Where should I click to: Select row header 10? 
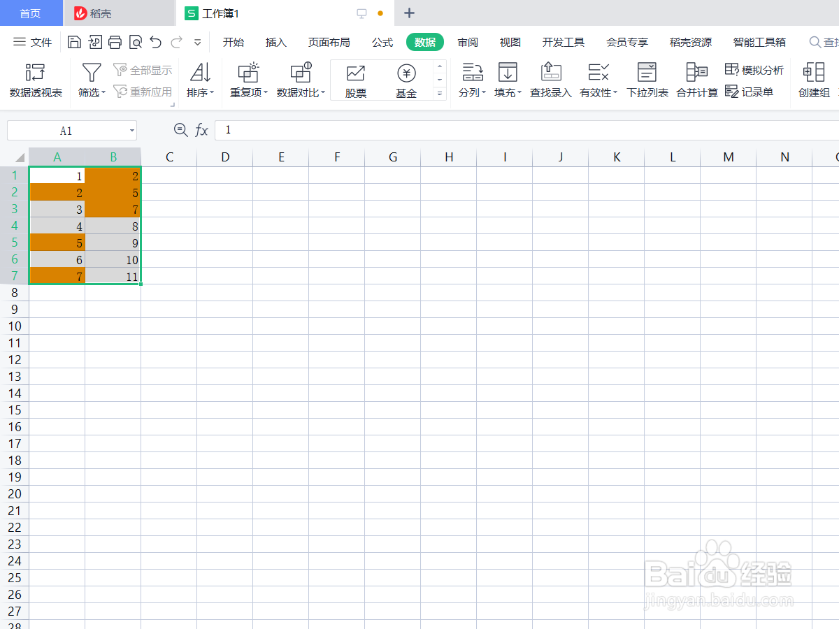click(15, 326)
